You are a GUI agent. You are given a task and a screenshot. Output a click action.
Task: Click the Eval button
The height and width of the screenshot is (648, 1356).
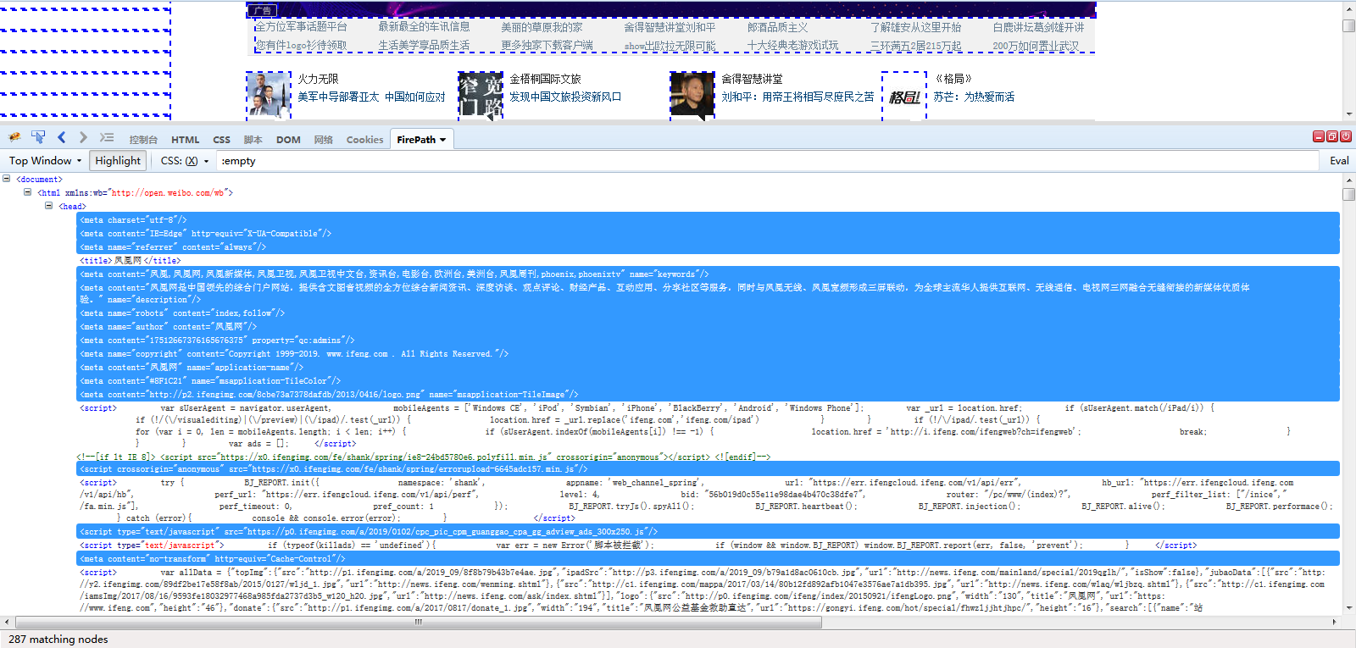[x=1339, y=160]
